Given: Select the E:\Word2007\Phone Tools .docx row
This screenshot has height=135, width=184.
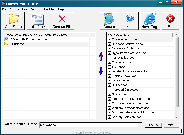Looking at the screenshot, I should coord(46,39).
